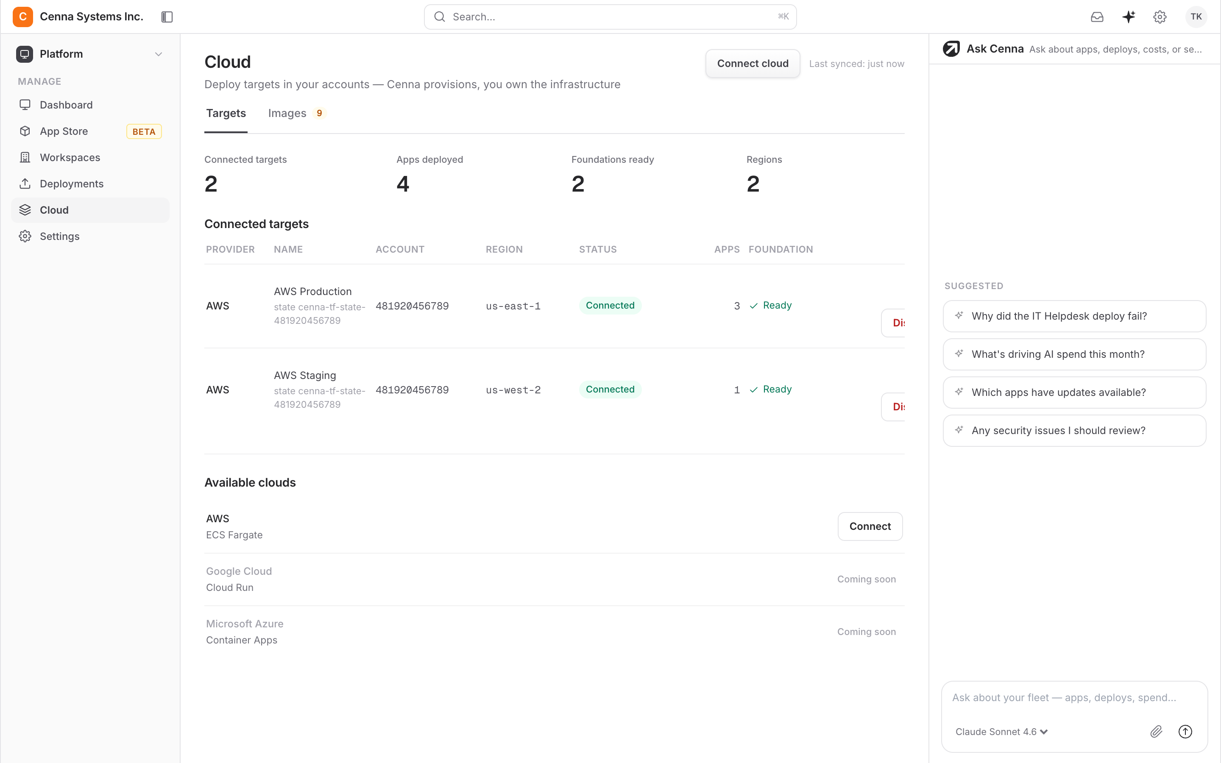Open the settings gear in the header
The image size is (1221, 763).
1160,17
